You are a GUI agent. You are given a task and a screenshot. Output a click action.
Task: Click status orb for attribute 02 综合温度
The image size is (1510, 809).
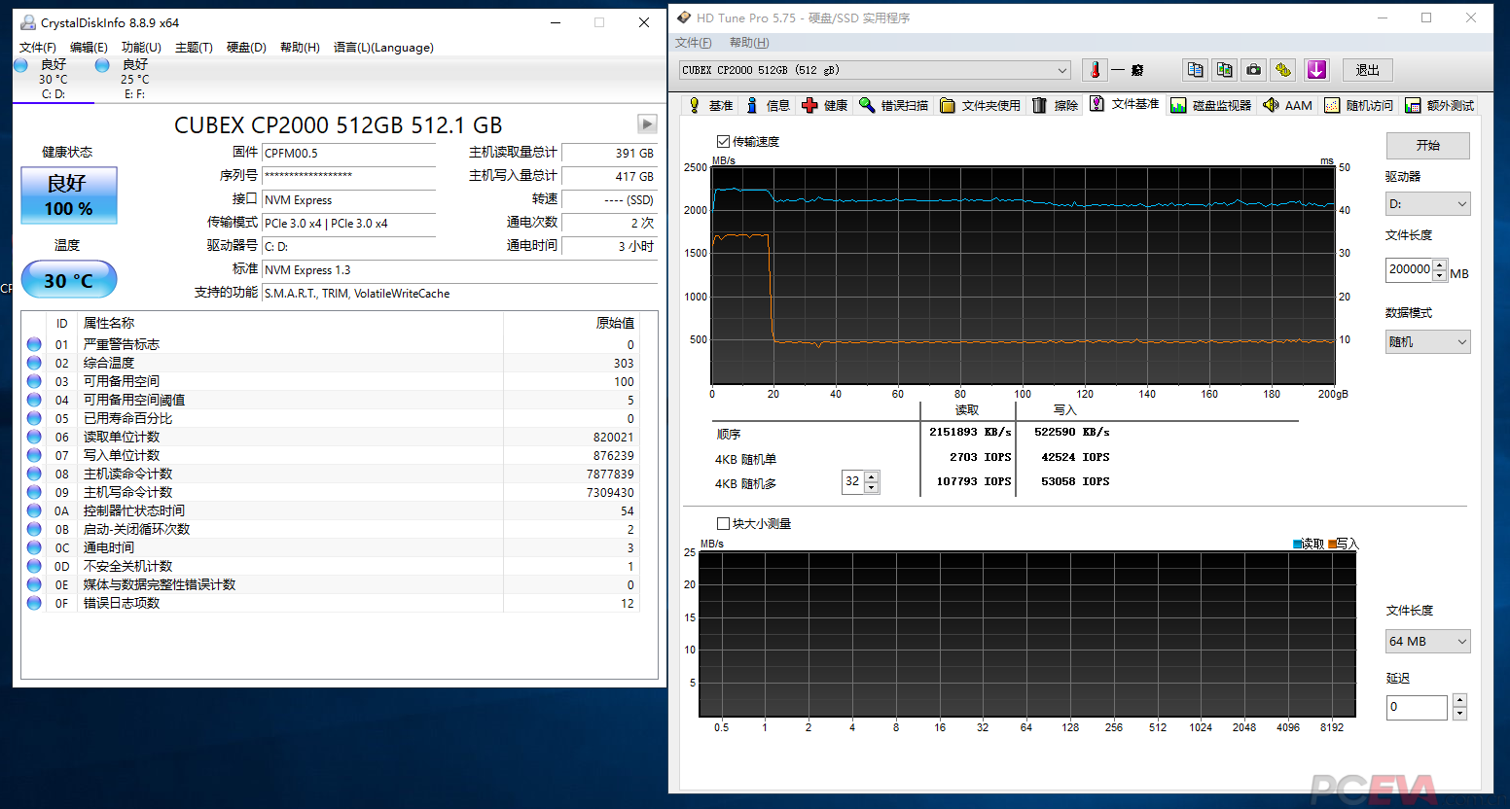pyautogui.click(x=34, y=363)
